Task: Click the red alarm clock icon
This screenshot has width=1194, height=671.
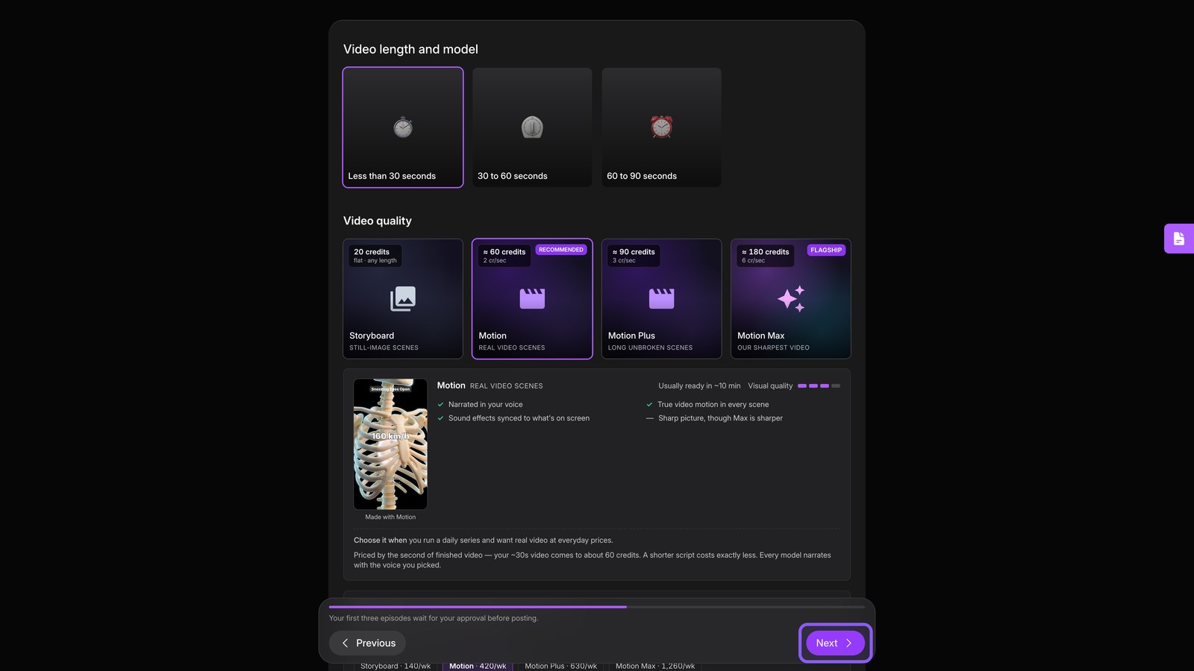Action: [x=661, y=127]
